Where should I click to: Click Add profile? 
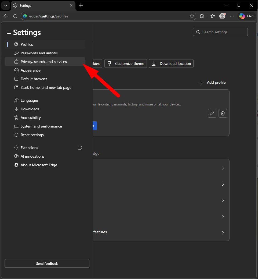pyautogui.click(x=212, y=82)
